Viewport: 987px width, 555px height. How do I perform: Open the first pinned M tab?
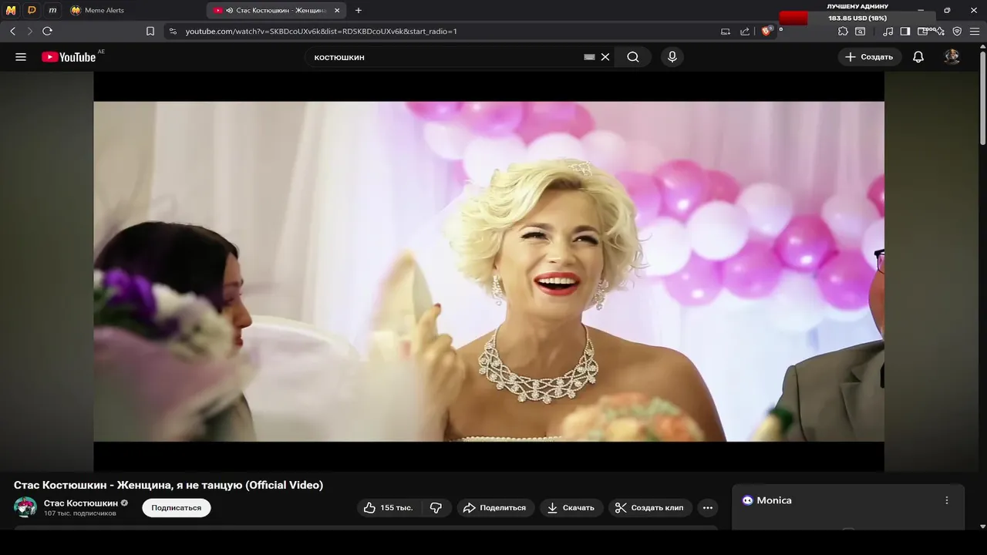pos(11,11)
